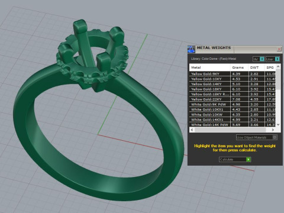This screenshot has height=213, width=284.
Task: Select the Yellow Gold:18KY row
Action: click(x=233, y=89)
